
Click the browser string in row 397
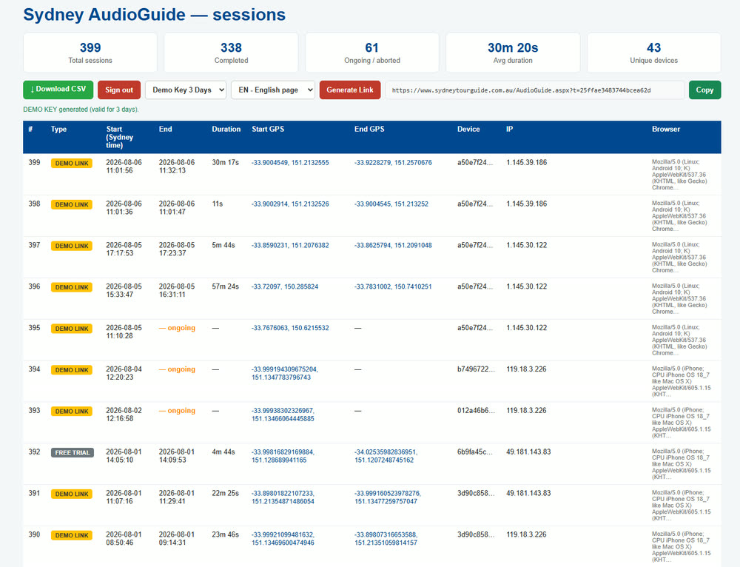tap(679, 258)
